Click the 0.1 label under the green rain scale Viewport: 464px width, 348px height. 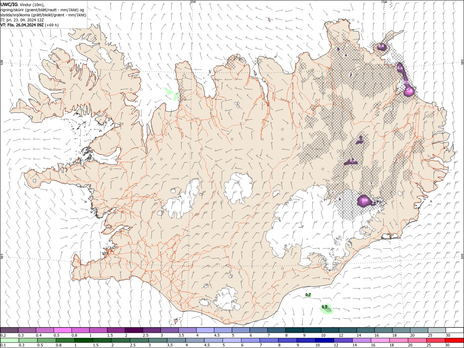click(x=3, y=345)
